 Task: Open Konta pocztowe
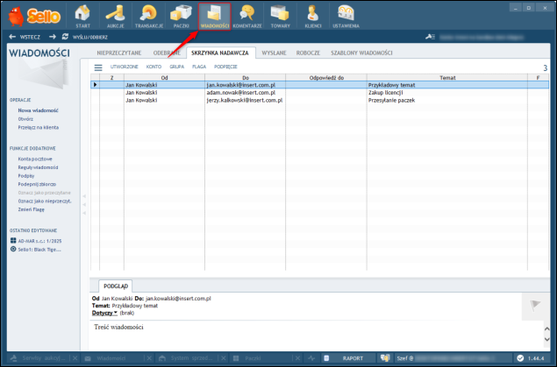click(35, 159)
